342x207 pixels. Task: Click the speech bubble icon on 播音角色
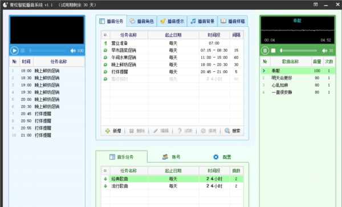tap(132, 21)
